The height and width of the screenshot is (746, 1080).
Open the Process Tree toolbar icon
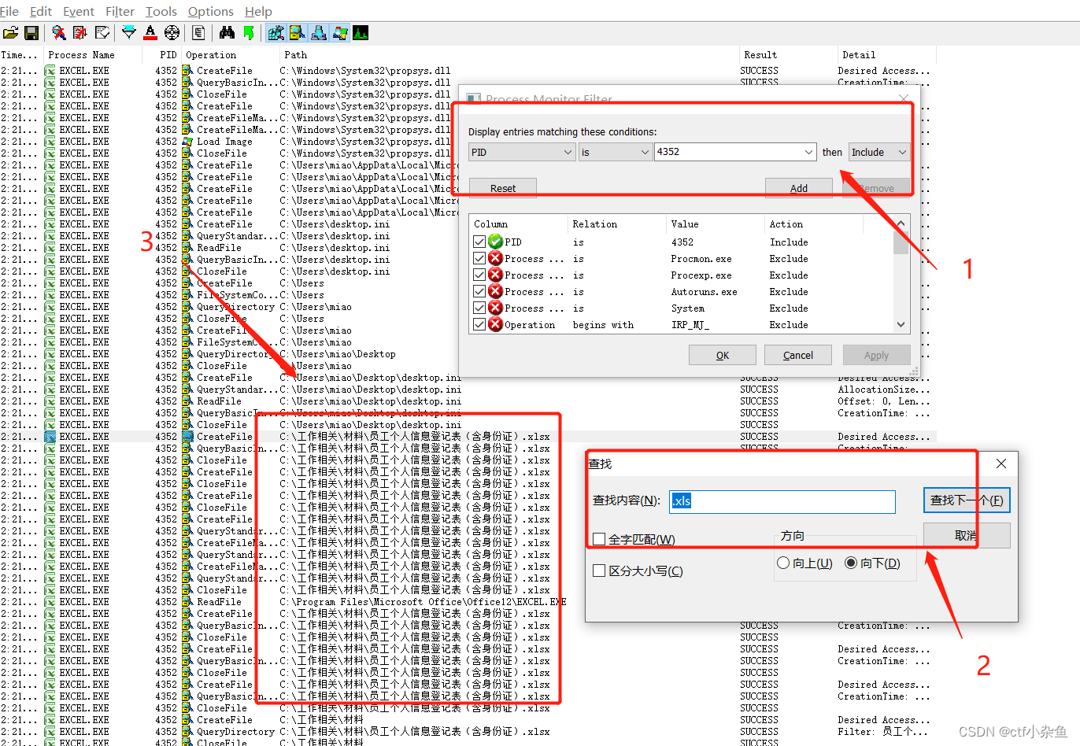click(198, 33)
